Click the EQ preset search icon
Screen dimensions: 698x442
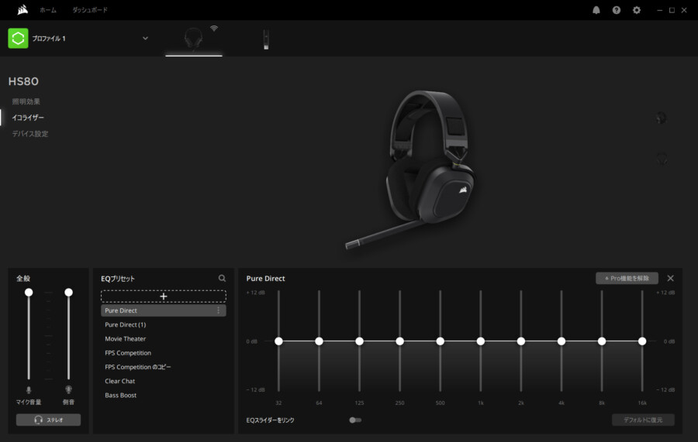tap(223, 278)
